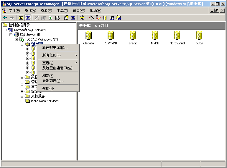Click the New Login toolbar icon
Viewport: 227px width, 168px height.
[112, 18]
